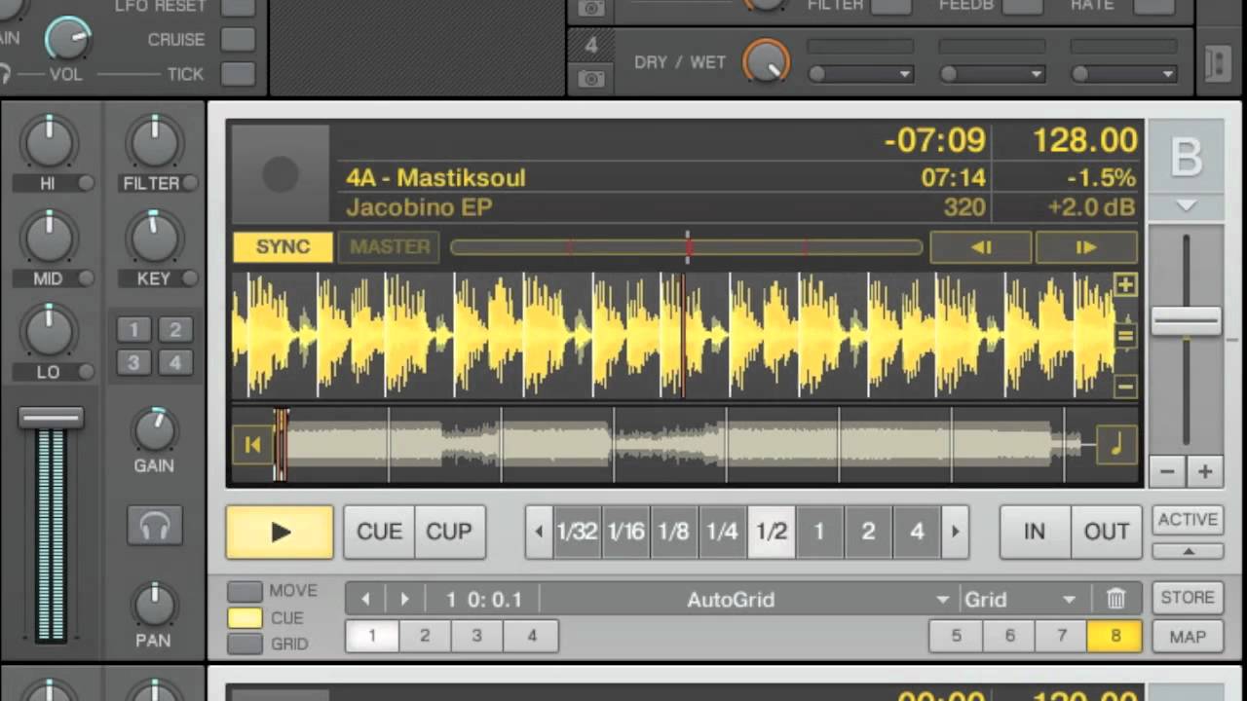Toggle LO EQ kill button
This screenshot has width=1247, height=701.
pyautogui.click(x=86, y=372)
